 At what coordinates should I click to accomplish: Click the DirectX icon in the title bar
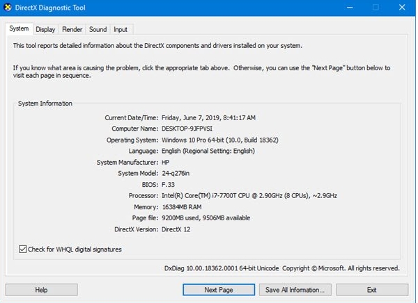tap(8, 8)
